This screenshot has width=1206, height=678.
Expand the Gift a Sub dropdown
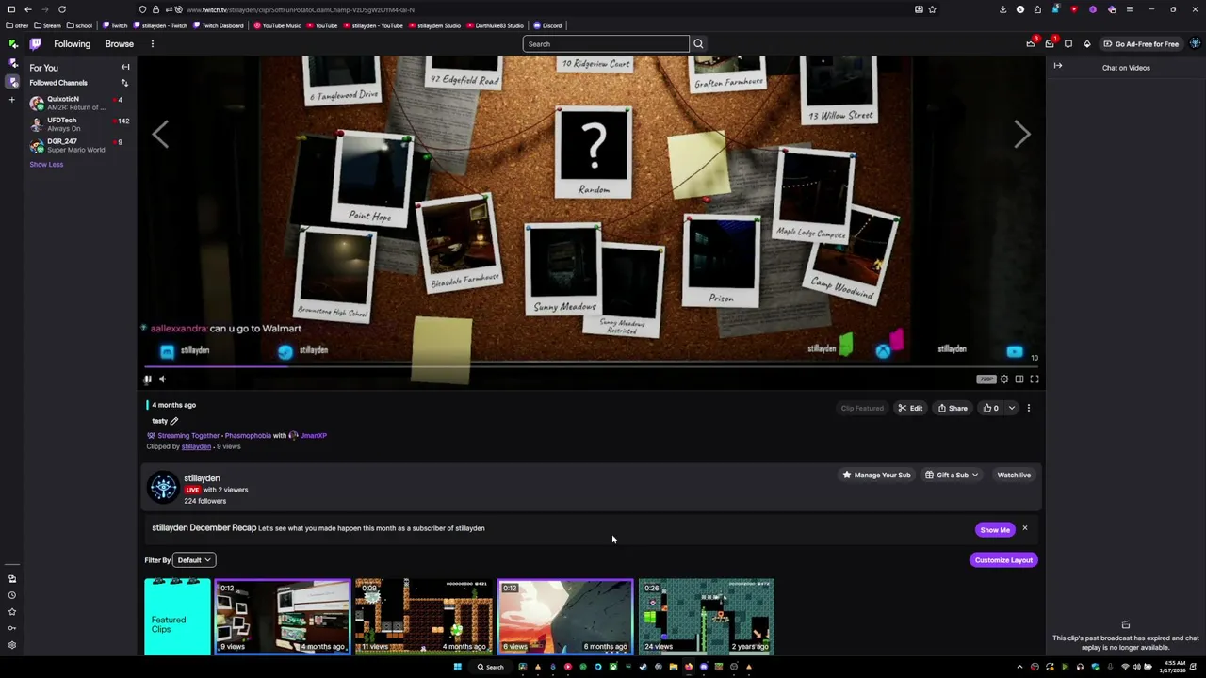(952, 475)
